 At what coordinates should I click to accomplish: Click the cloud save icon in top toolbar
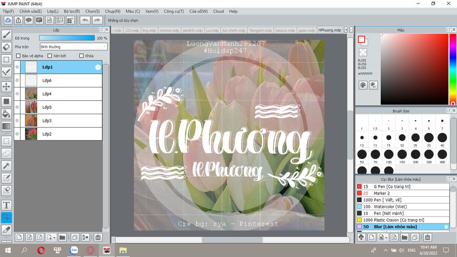coord(8,21)
